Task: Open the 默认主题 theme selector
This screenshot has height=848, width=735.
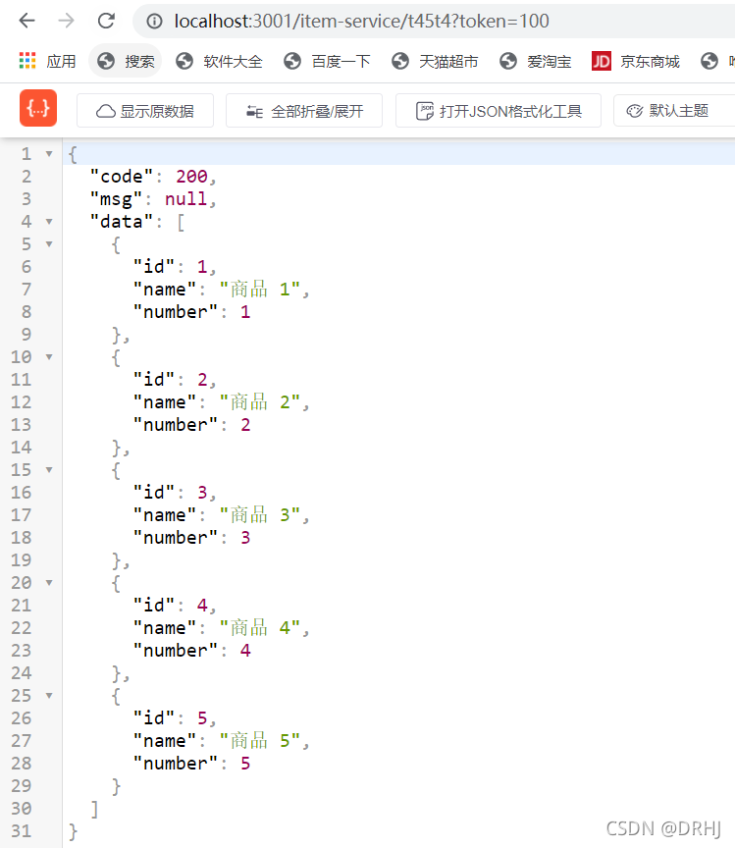Action: pyautogui.click(x=674, y=111)
